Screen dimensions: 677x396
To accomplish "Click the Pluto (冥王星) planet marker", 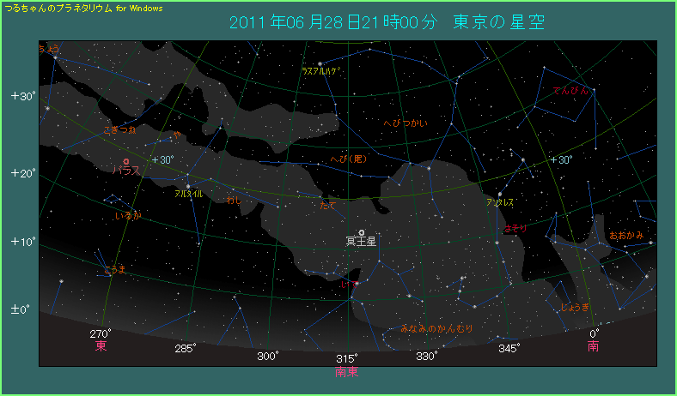I will tap(362, 232).
